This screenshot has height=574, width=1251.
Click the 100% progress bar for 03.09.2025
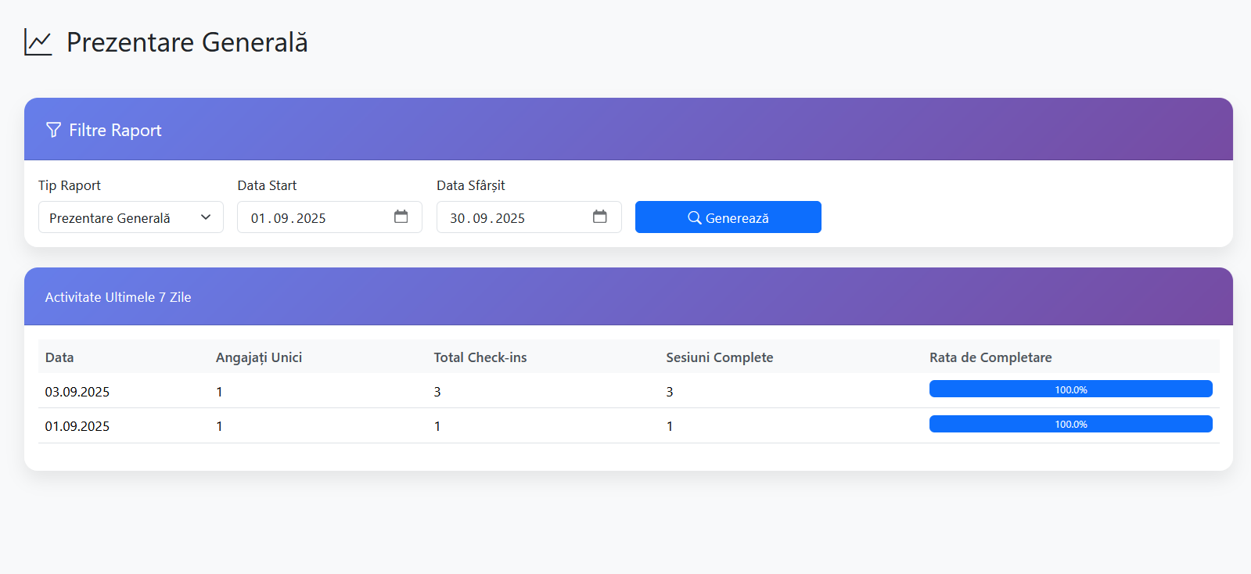1070,389
